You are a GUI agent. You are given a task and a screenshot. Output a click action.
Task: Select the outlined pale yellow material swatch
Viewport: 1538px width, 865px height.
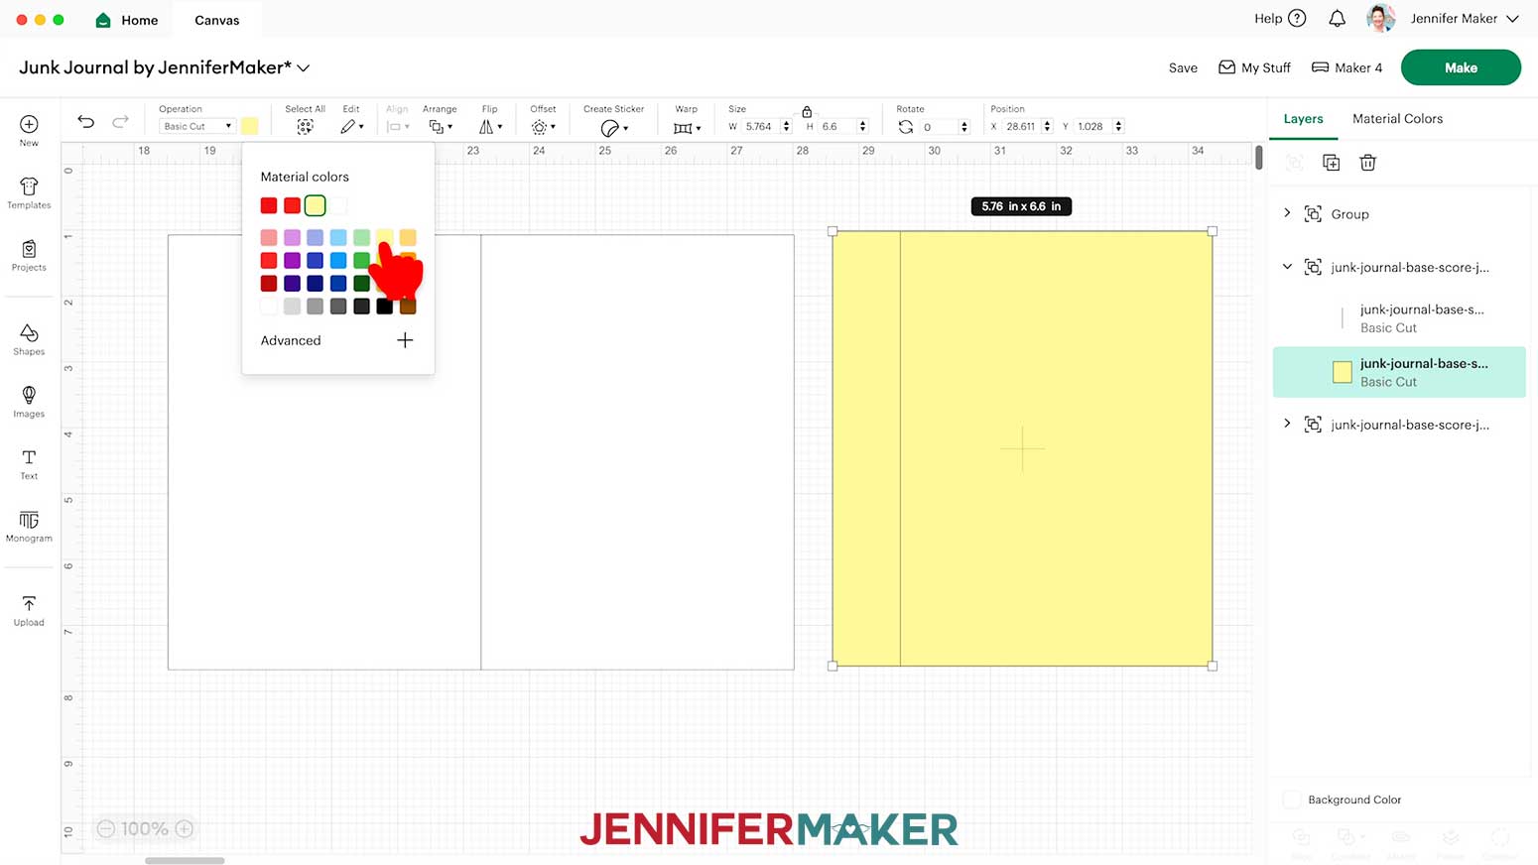[315, 205]
